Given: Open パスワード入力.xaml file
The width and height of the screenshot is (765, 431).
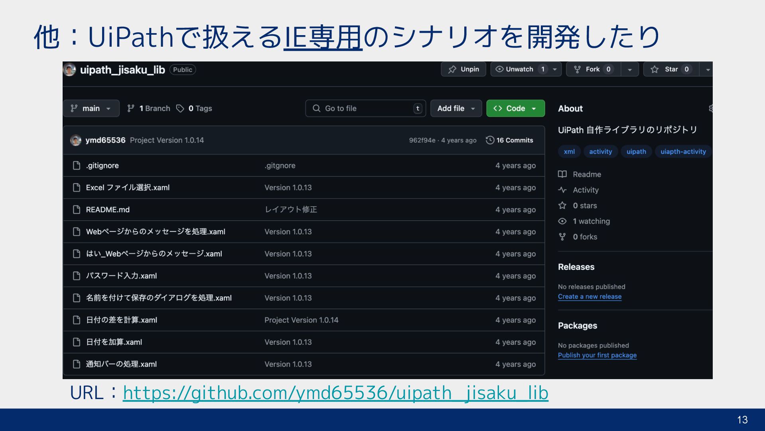Looking at the screenshot, I should click(x=121, y=276).
